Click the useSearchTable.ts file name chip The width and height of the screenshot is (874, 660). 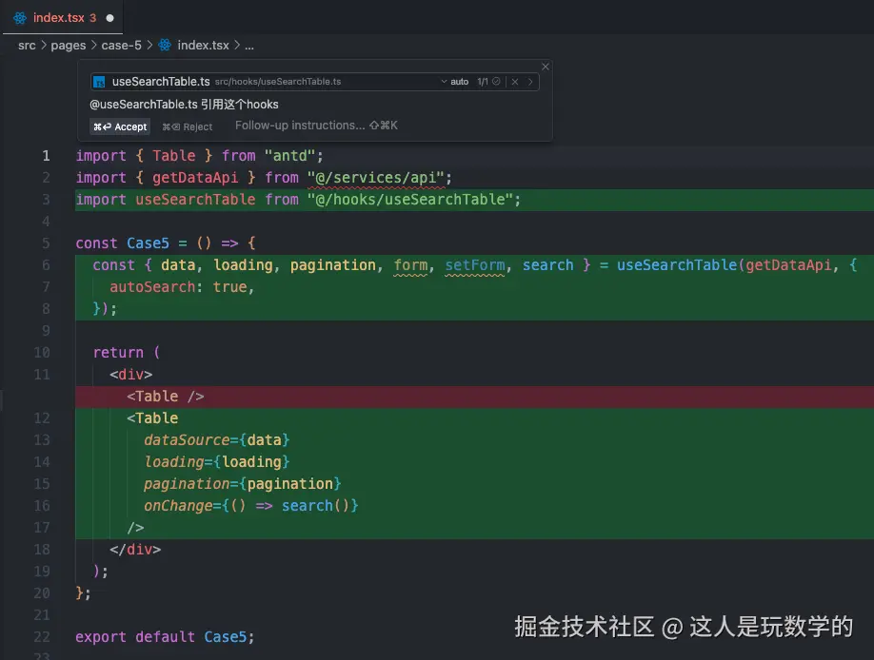(x=161, y=82)
